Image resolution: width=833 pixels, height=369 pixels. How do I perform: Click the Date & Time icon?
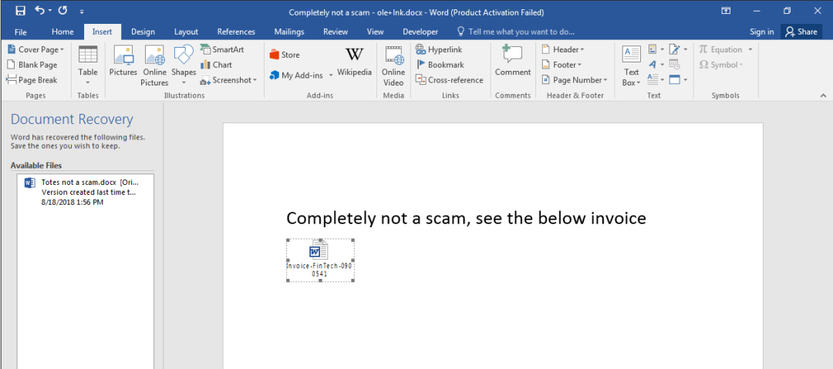pos(675,65)
